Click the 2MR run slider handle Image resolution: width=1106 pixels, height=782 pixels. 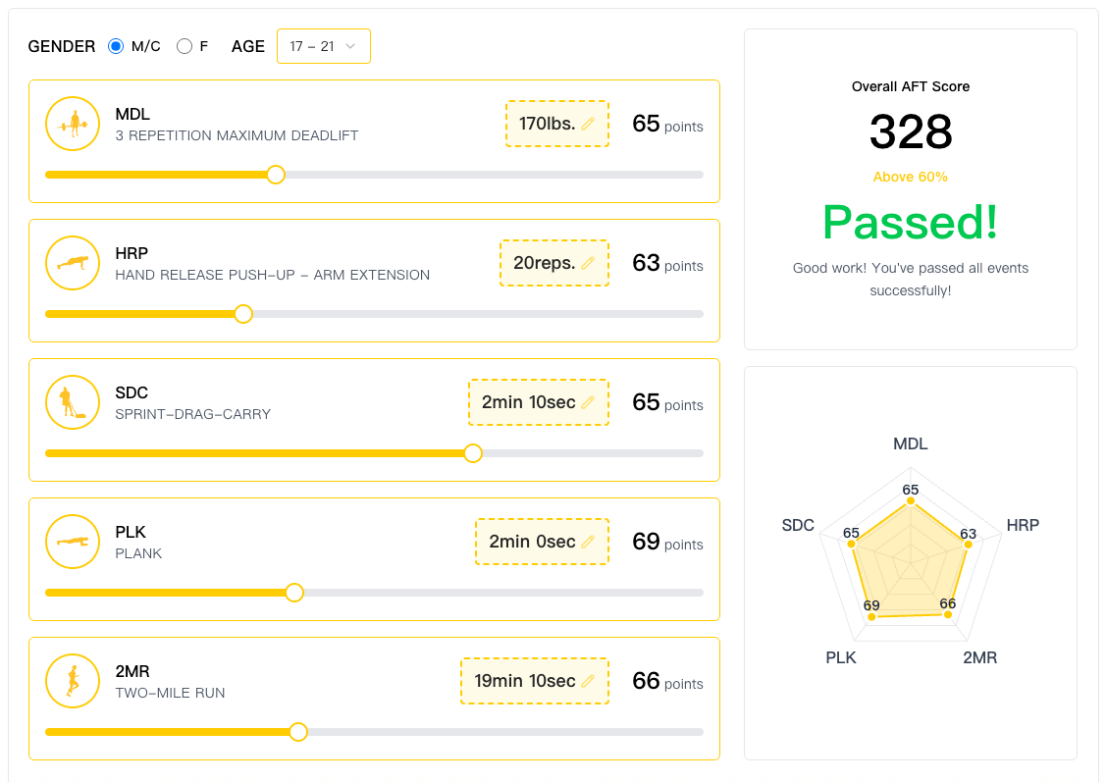point(298,732)
